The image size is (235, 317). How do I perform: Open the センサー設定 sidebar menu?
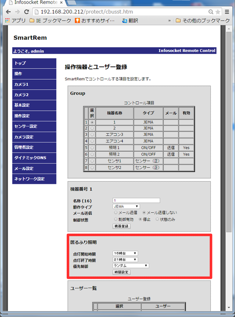pos(34,127)
